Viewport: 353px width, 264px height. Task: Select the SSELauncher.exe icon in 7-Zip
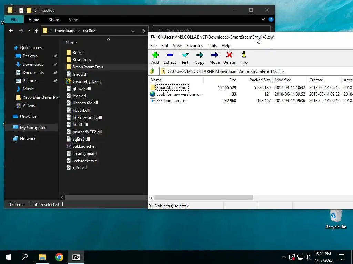click(x=153, y=101)
